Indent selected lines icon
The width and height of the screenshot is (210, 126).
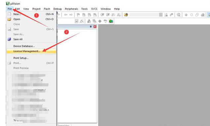pyautogui.click(x=102, y=15)
